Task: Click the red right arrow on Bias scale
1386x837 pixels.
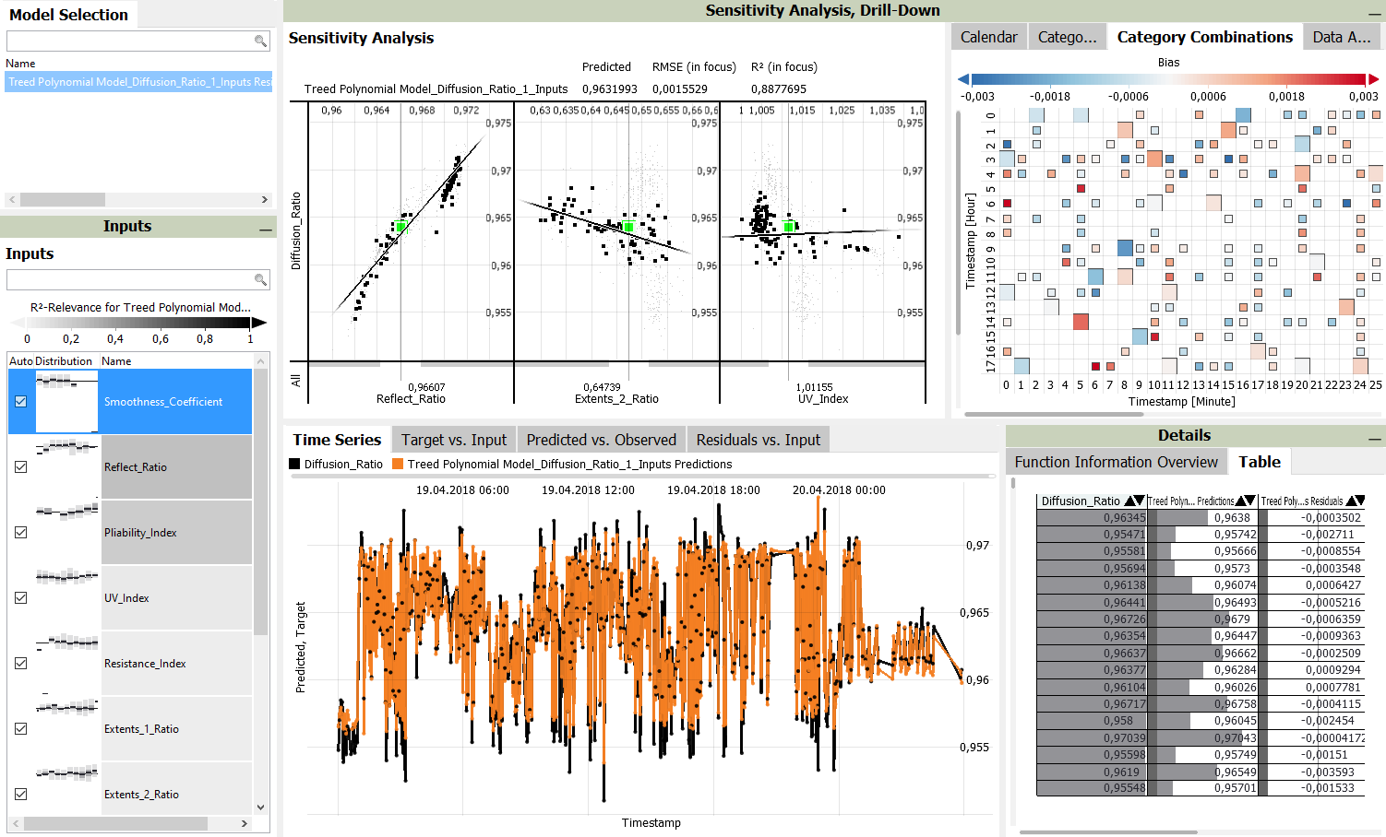Action: [1373, 79]
